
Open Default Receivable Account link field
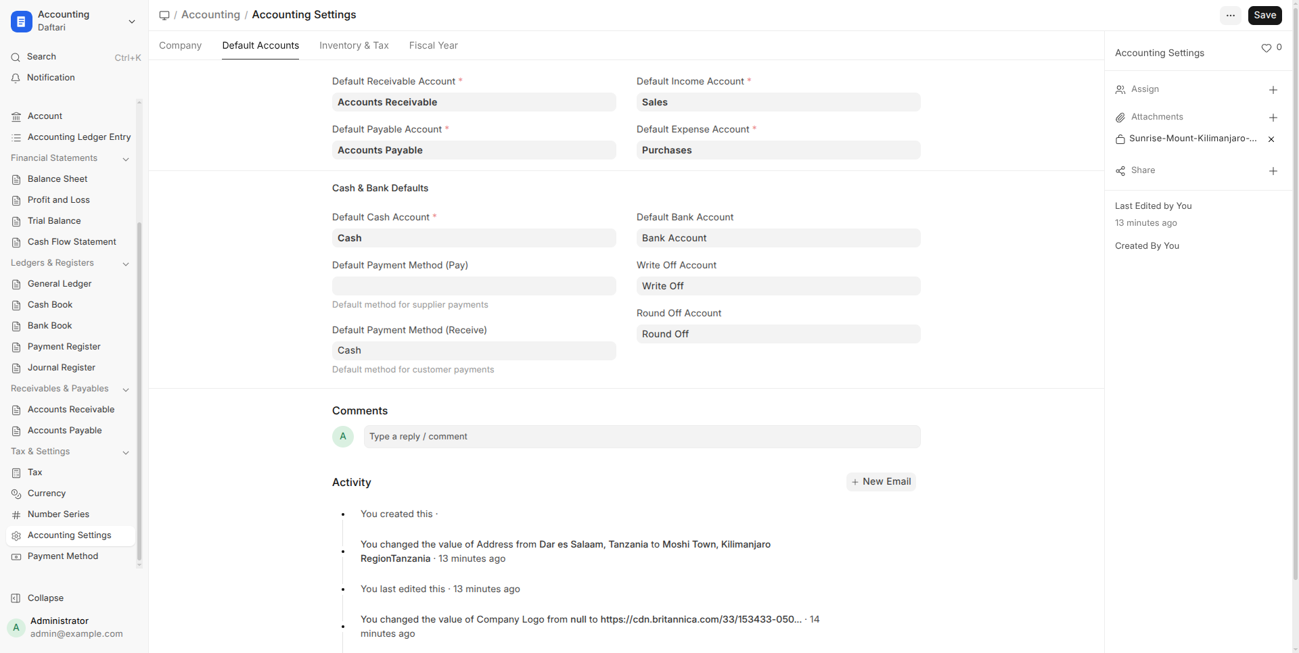point(474,102)
